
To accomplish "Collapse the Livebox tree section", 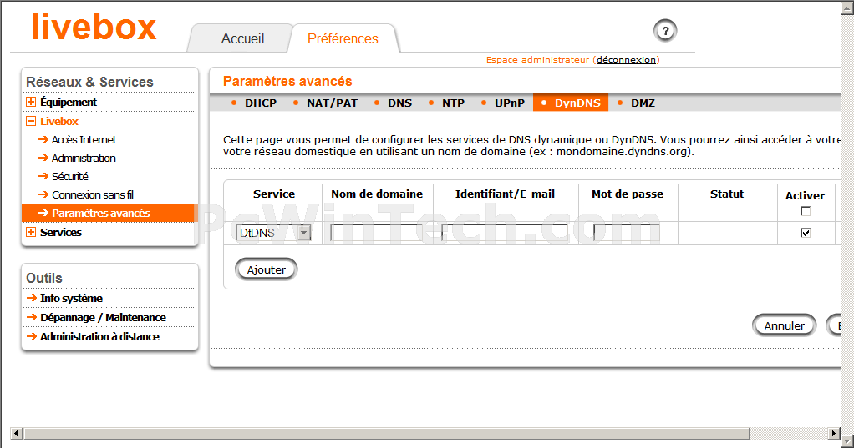I will (x=31, y=121).
